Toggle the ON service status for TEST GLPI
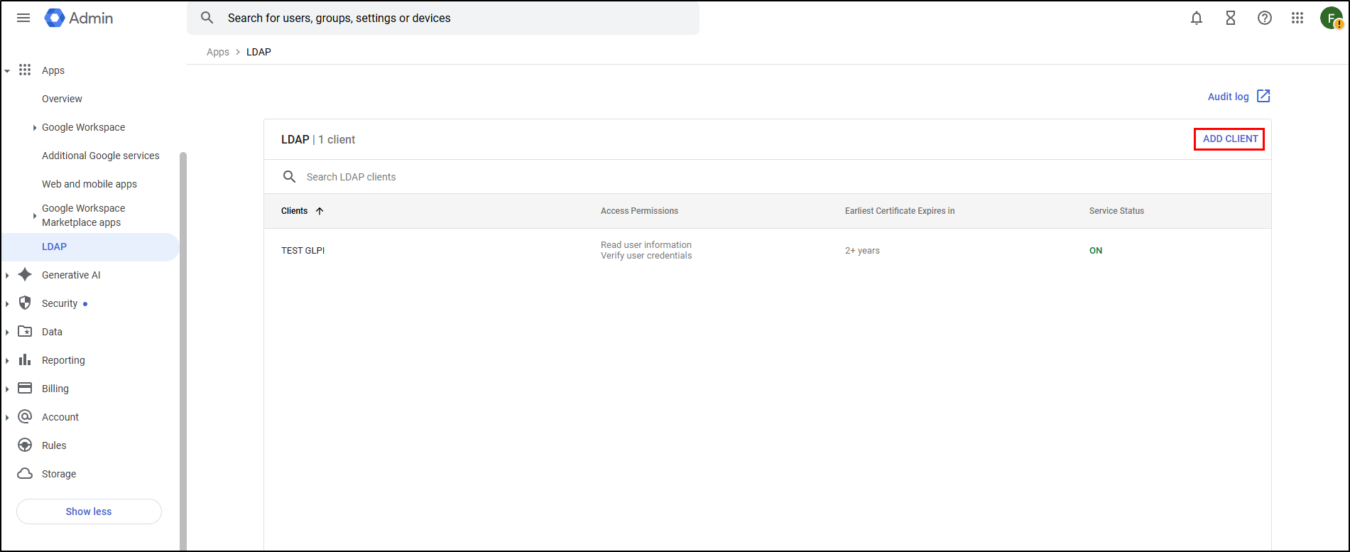This screenshot has height=552, width=1350. pyautogui.click(x=1096, y=251)
